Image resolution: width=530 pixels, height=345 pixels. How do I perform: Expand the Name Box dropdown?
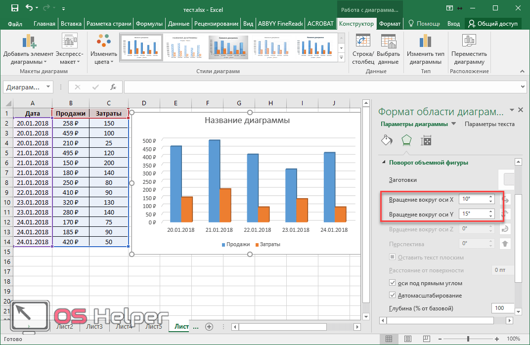coord(48,87)
